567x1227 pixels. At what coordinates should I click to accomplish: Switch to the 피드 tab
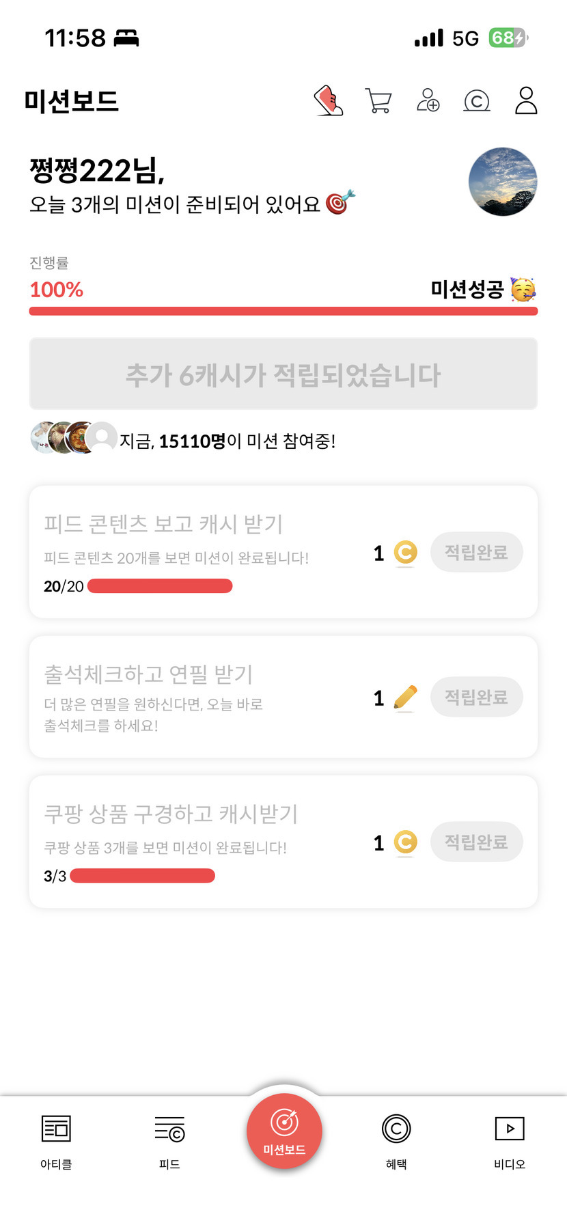point(169,1140)
